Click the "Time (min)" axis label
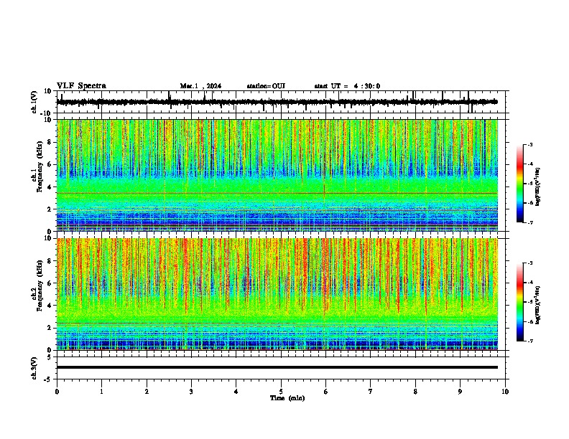Screen dimensions: 569x439 click(287, 398)
